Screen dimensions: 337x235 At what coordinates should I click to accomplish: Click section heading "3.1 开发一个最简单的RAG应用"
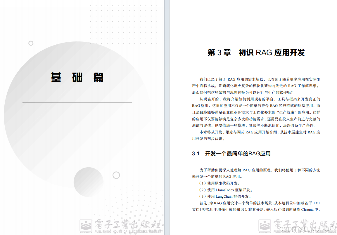pyautogui.click(x=231, y=154)
